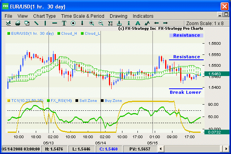Click the print chart icon
The height and width of the screenshot is (154, 231).
click(18, 23)
